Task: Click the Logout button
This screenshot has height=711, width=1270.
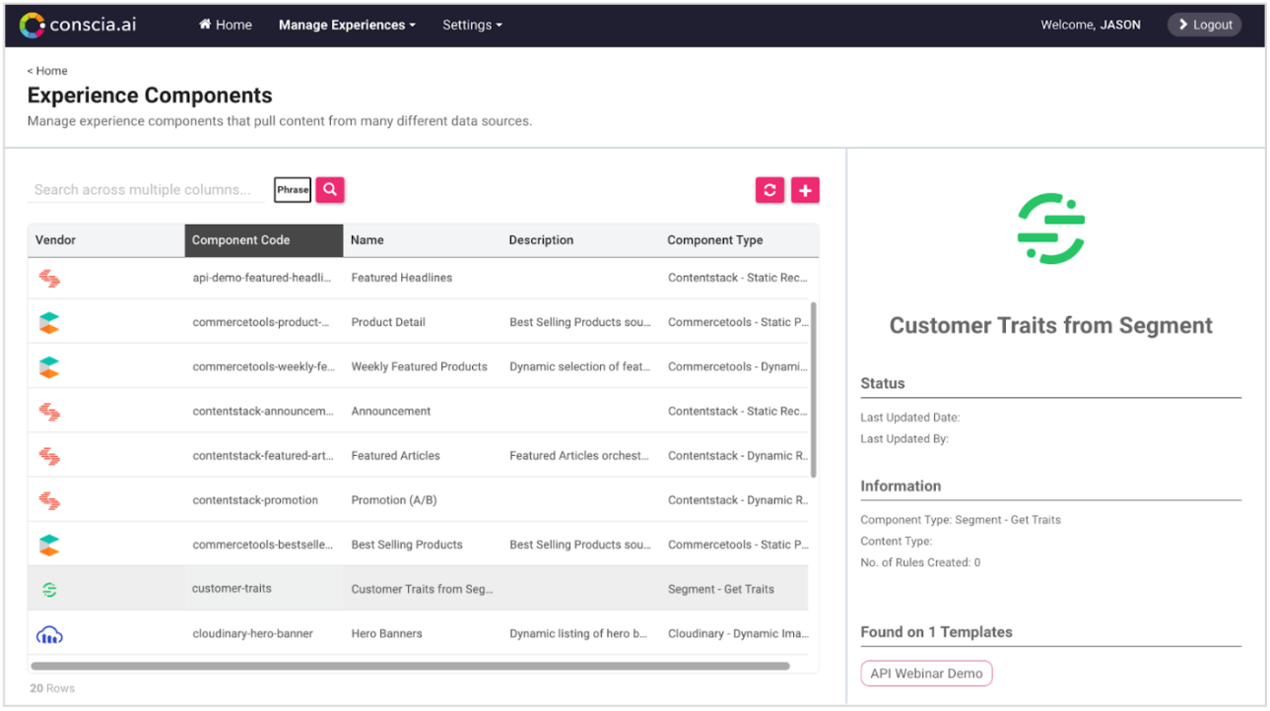Action: [x=1204, y=25]
